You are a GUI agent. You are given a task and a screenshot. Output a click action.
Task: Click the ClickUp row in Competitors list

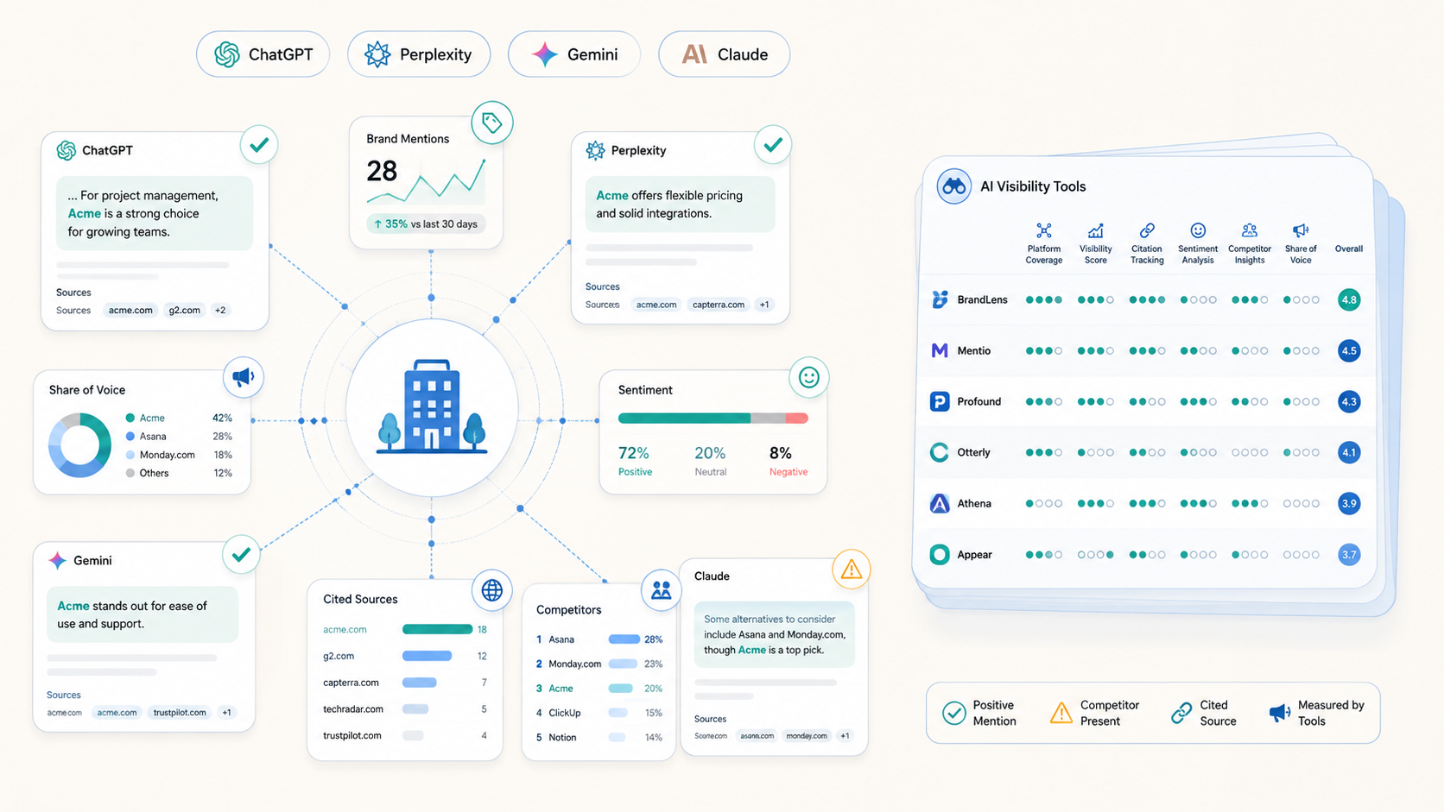[x=598, y=713]
